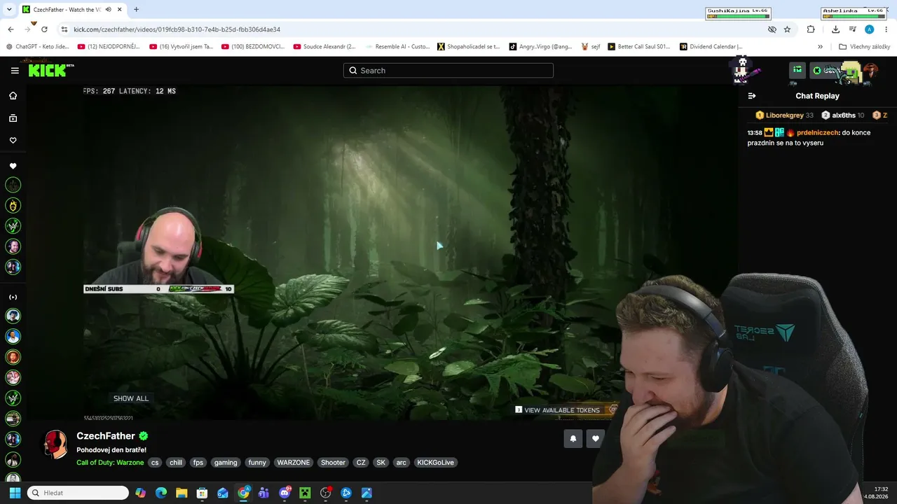Open the CzechFather channel name link
Viewport: 897px width, 504px height.
[106, 436]
